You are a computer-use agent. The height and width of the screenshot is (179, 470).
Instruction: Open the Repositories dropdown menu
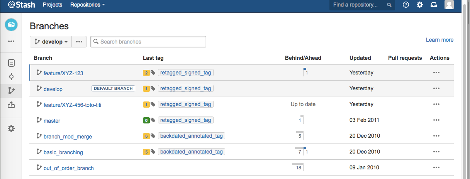tap(88, 5)
